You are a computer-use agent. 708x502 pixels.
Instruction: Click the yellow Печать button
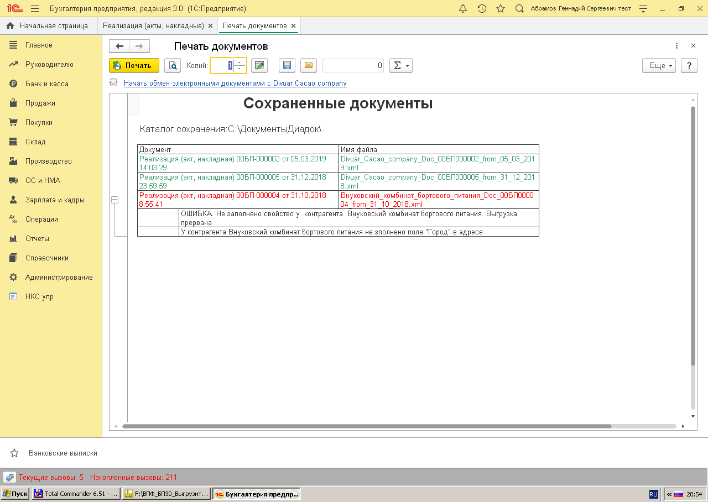tap(134, 65)
